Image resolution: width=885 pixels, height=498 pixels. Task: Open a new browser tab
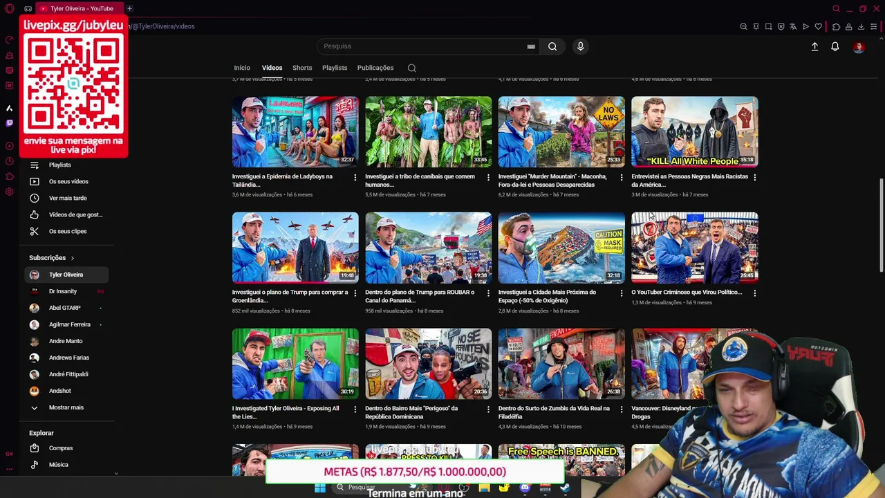129,8
